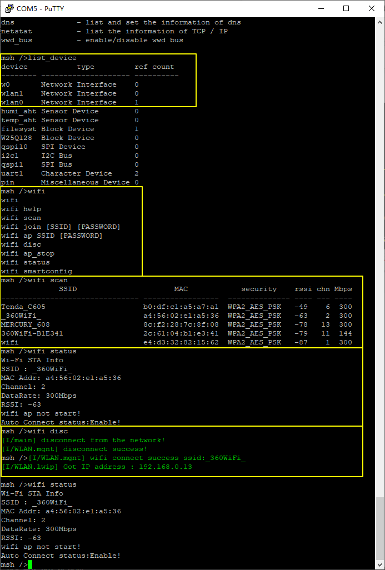
Task: Click the 'msh />wifi scan' command line
Action: click(34, 280)
